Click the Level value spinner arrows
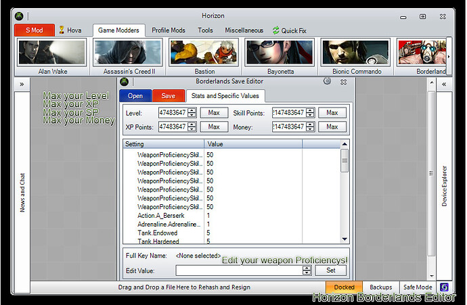The height and width of the screenshot is (305, 467). tap(192, 112)
